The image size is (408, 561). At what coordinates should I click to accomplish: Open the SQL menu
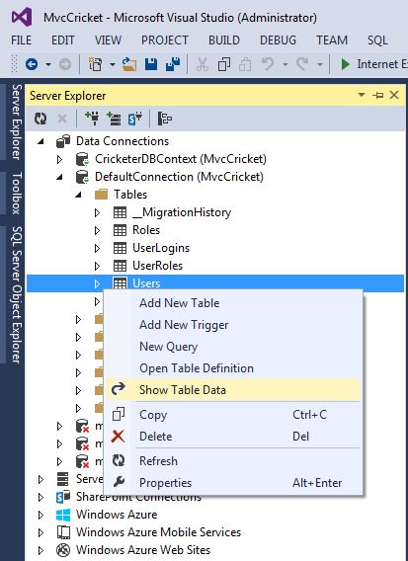coord(377,40)
